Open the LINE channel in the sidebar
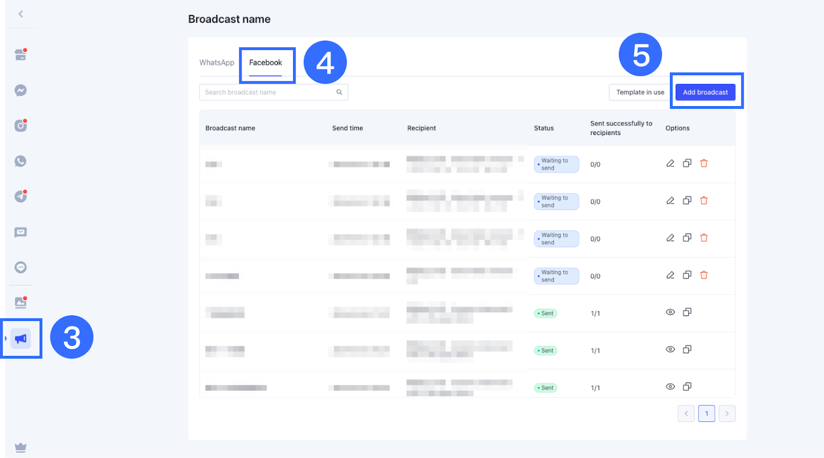 [x=21, y=267]
